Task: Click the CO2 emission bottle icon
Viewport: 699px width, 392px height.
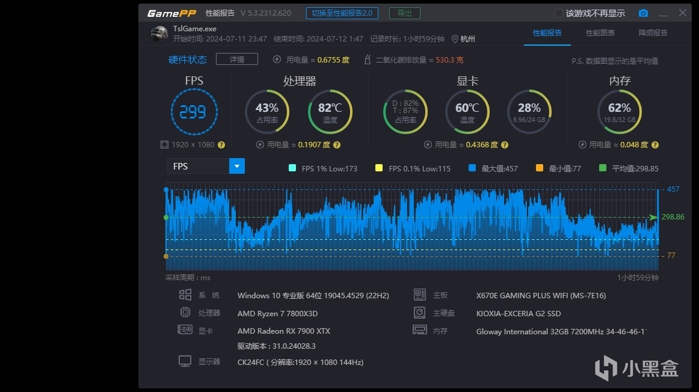Action: (368, 60)
